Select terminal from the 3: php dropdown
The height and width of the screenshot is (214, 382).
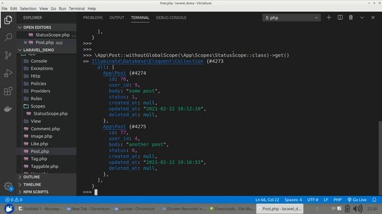click(291, 18)
